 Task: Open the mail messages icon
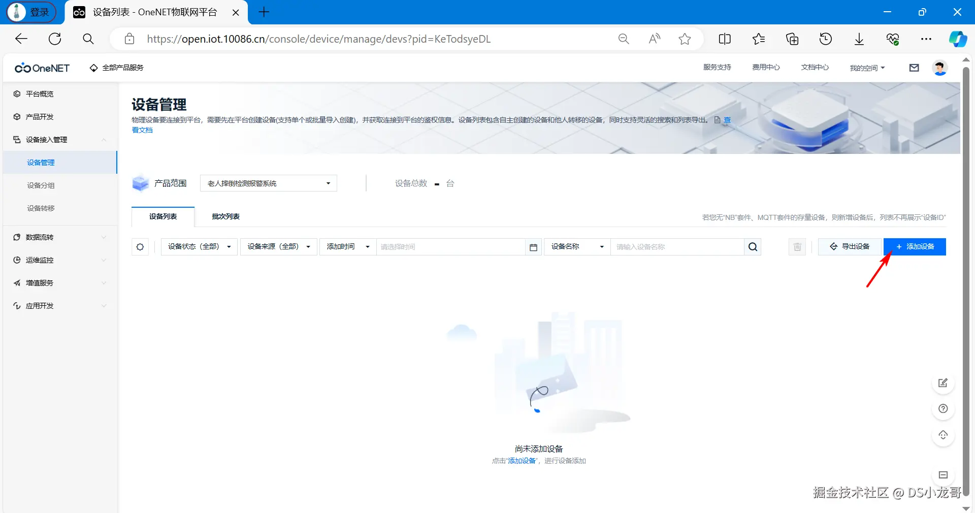click(x=914, y=68)
